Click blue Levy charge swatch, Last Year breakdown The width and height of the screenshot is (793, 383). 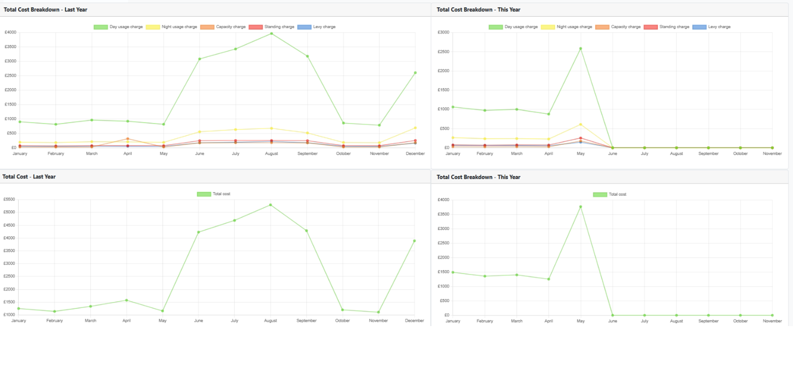point(304,27)
